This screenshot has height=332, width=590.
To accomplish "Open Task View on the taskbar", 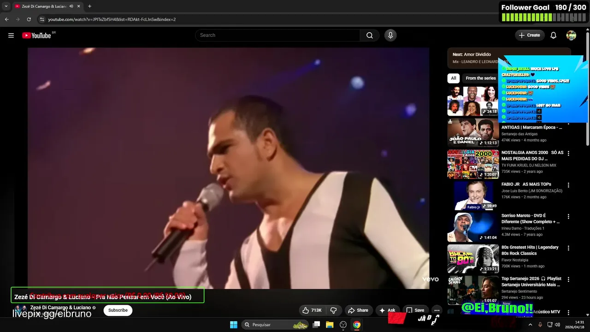I will [316, 325].
